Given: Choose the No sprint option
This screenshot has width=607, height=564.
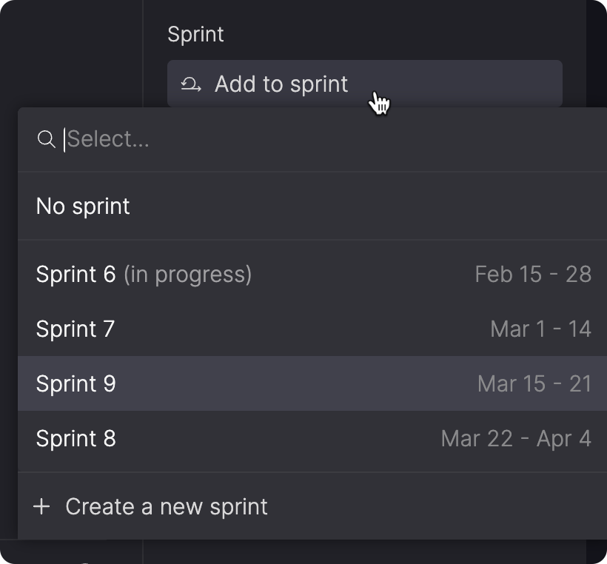Looking at the screenshot, I should coord(83,206).
